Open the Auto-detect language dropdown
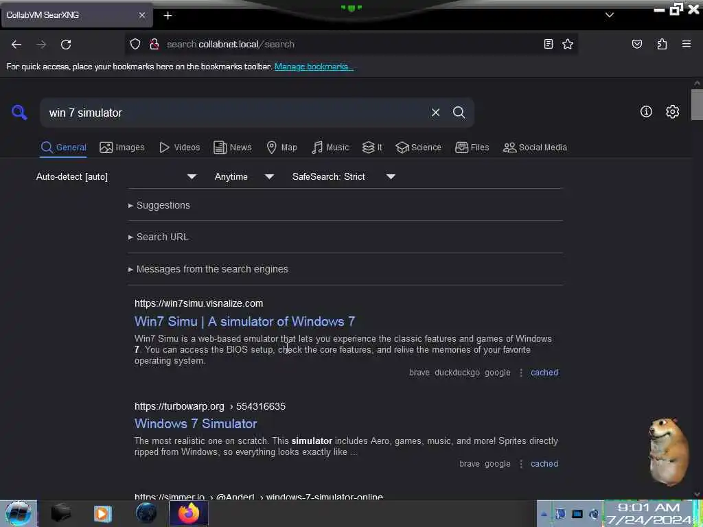This screenshot has height=527, width=703. [x=116, y=176]
